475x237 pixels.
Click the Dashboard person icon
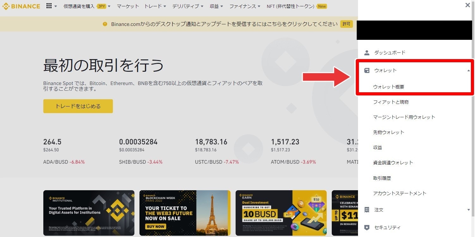coord(367,53)
